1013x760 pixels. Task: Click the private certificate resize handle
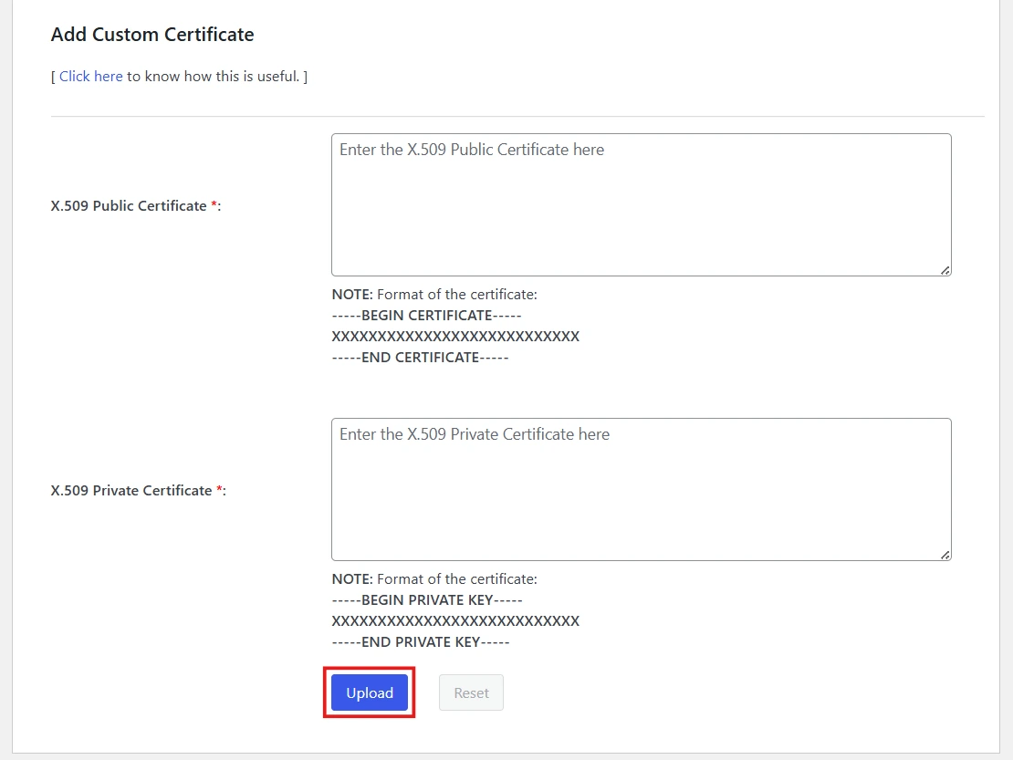tap(945, 554)
